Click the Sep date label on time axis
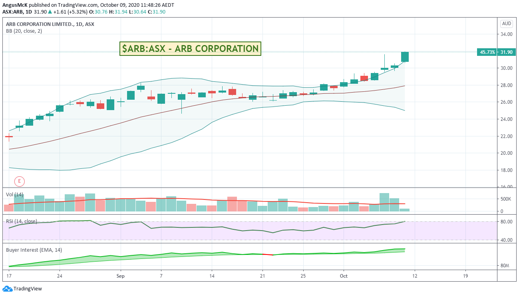This screenshot has width=519, height=296. tap(121, 276)
